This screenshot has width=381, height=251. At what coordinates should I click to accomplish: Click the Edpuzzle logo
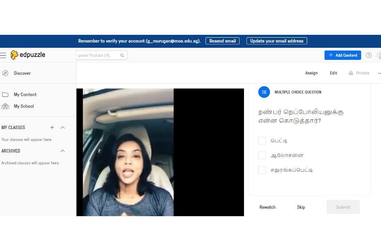coord(27,55)
